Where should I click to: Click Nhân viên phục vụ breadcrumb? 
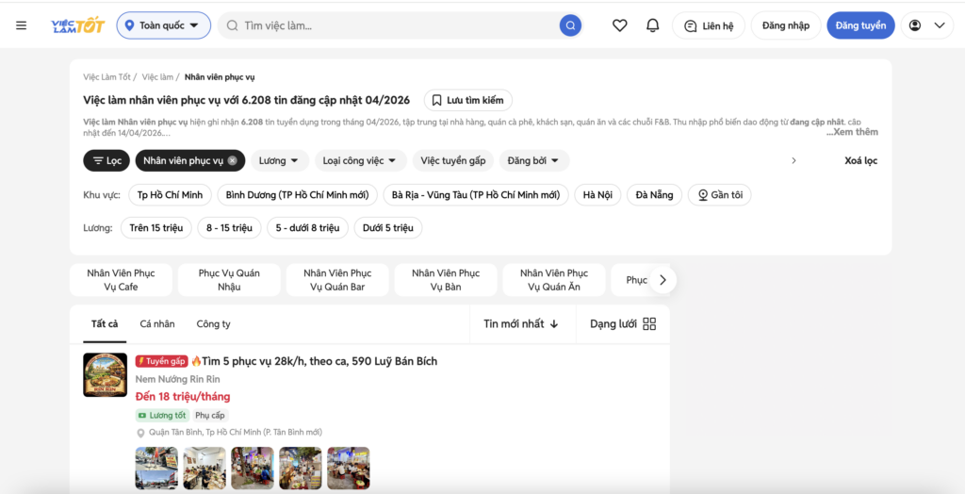[x=220, y=77]
